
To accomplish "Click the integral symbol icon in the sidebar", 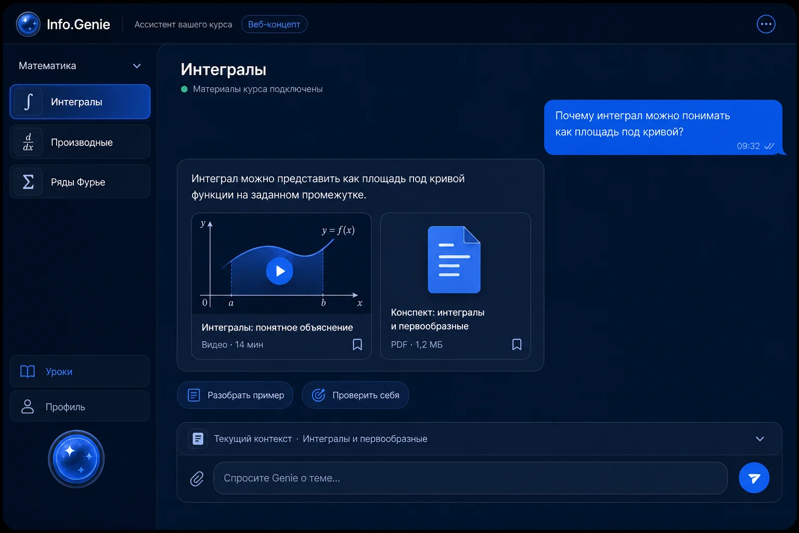I will 28,101.
